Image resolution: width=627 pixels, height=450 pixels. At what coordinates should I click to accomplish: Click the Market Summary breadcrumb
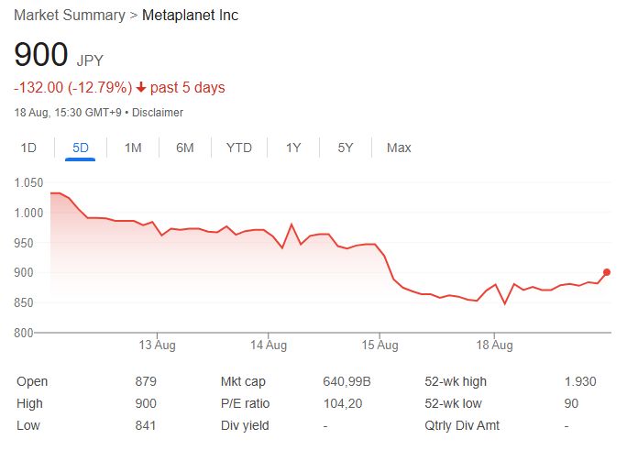tap(71, 16)
